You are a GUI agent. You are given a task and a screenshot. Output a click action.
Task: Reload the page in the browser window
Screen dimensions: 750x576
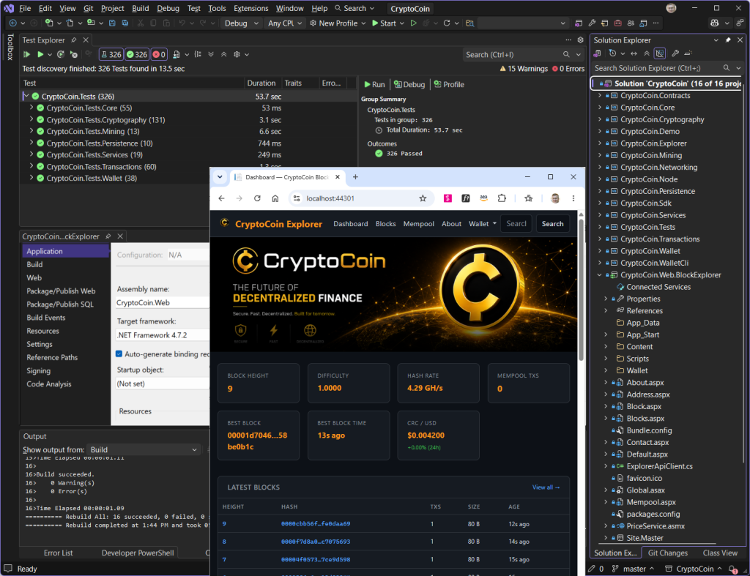[257, 198]
